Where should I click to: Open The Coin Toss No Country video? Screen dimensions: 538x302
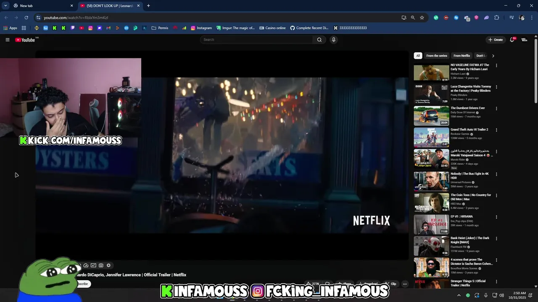click(x=471, y=197)
